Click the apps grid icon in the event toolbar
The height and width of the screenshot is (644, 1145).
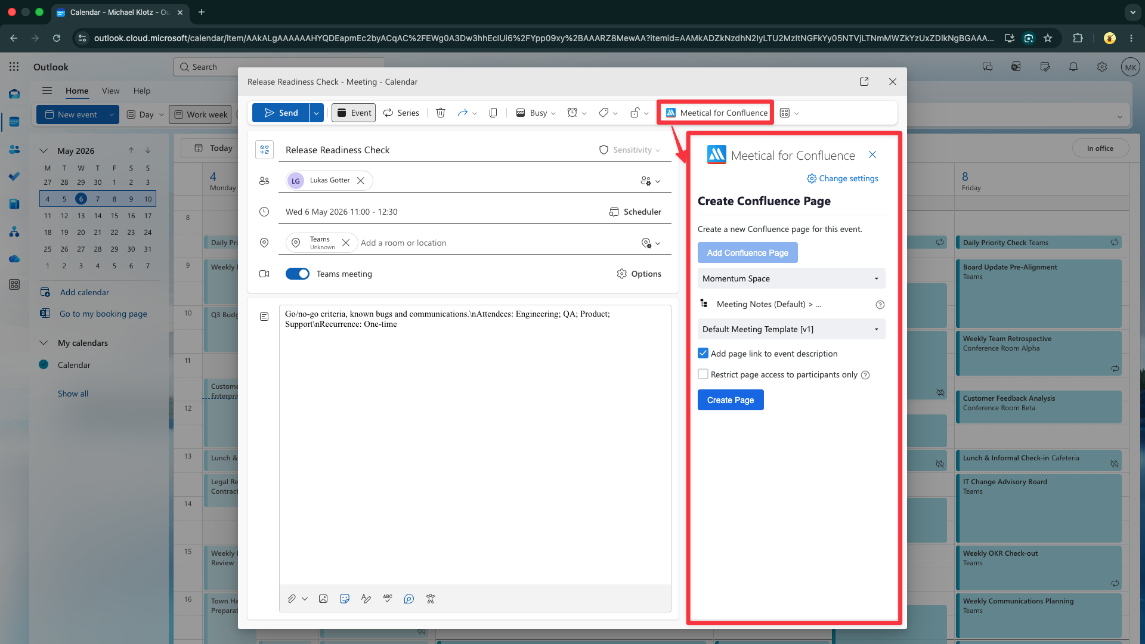coord(785,113)
